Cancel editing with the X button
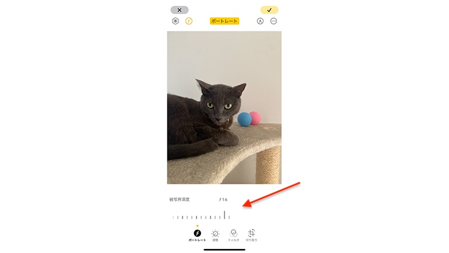This screenshot has width=449, height=253. click(x=179, y=10)
